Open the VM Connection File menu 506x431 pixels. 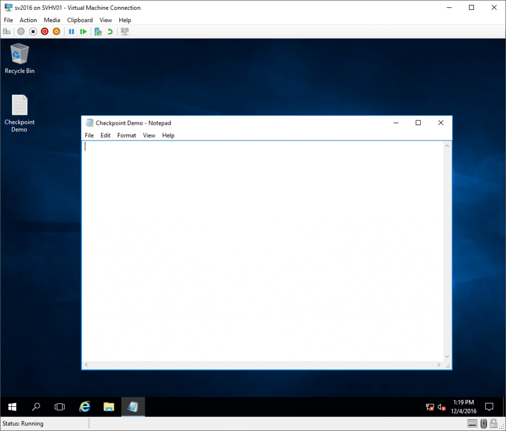(x=8, y=20)
